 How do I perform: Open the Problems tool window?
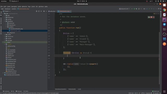pos(6,91)
